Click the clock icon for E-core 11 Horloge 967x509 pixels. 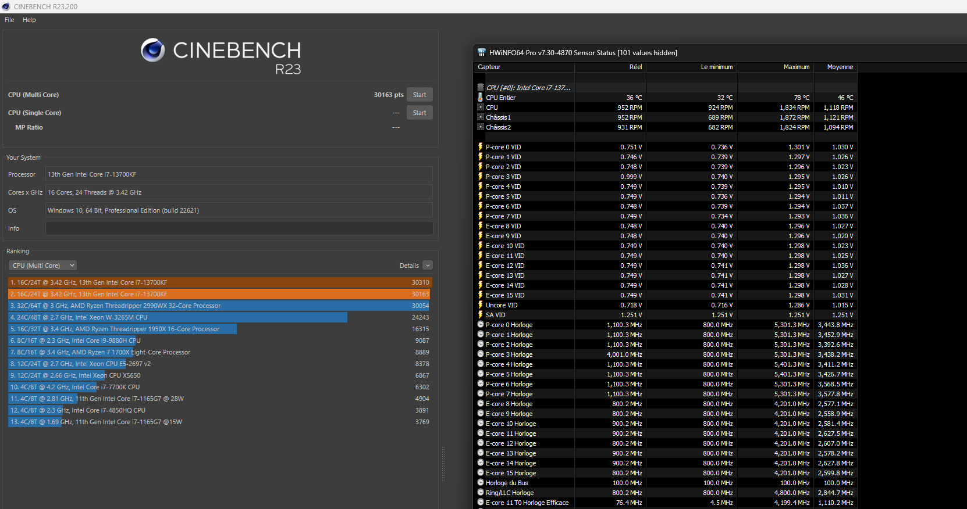481,433
